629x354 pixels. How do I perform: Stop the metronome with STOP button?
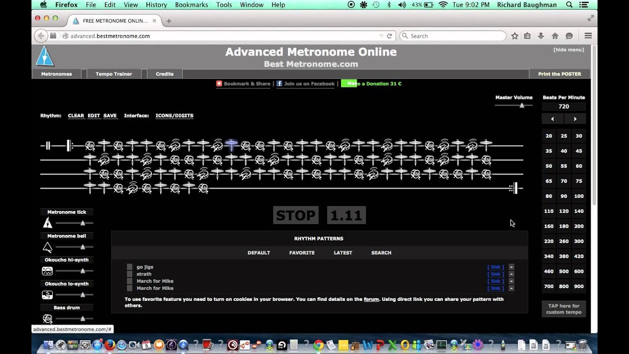tap(296, 215)
